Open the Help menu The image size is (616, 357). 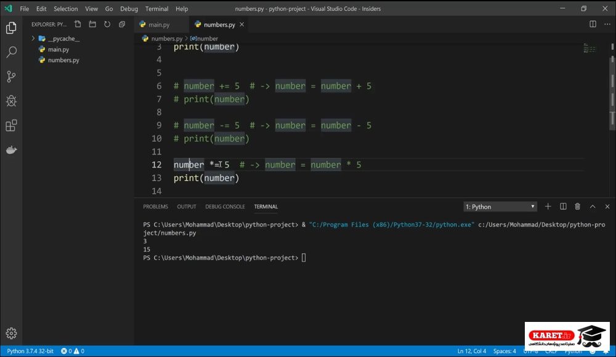click(182, 9)
